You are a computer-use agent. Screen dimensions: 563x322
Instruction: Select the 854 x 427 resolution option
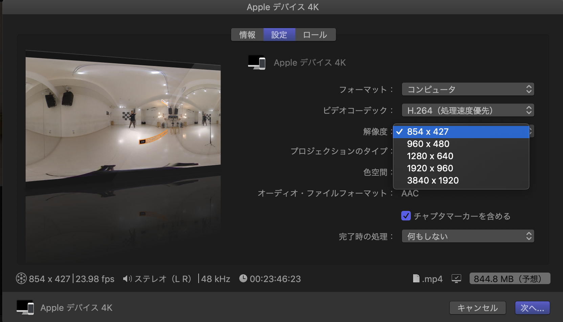coord(461,132)
